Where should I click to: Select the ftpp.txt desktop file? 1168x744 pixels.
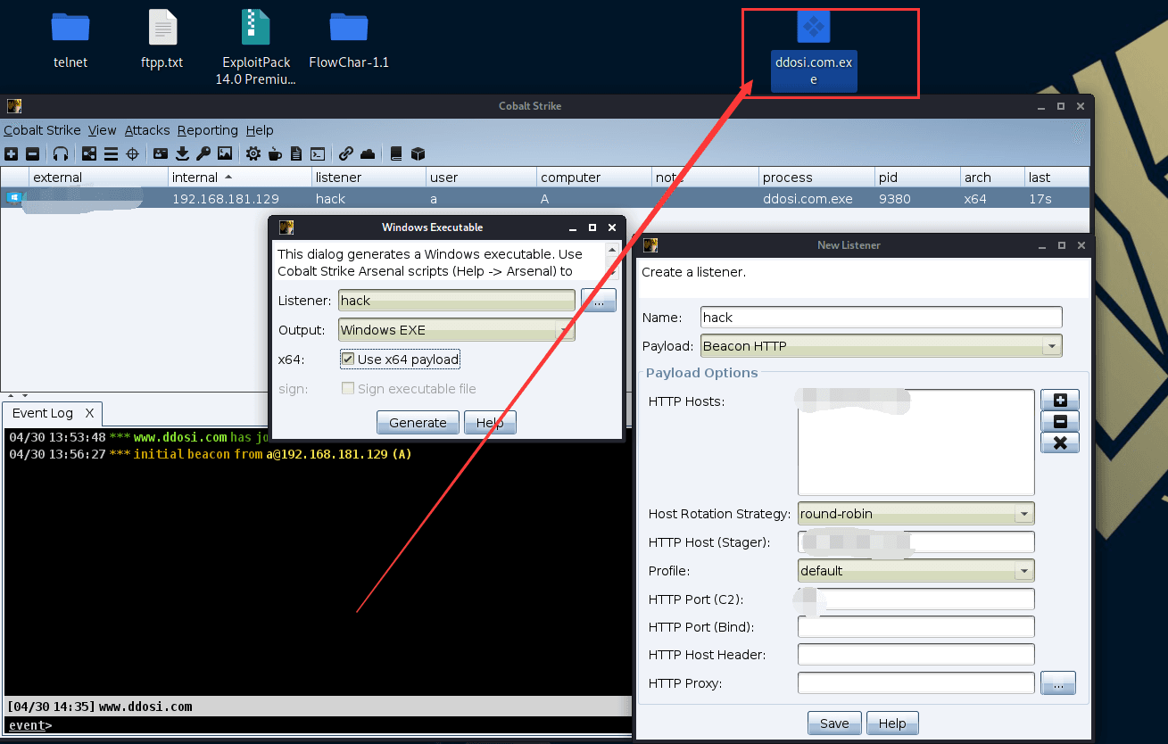162,40
